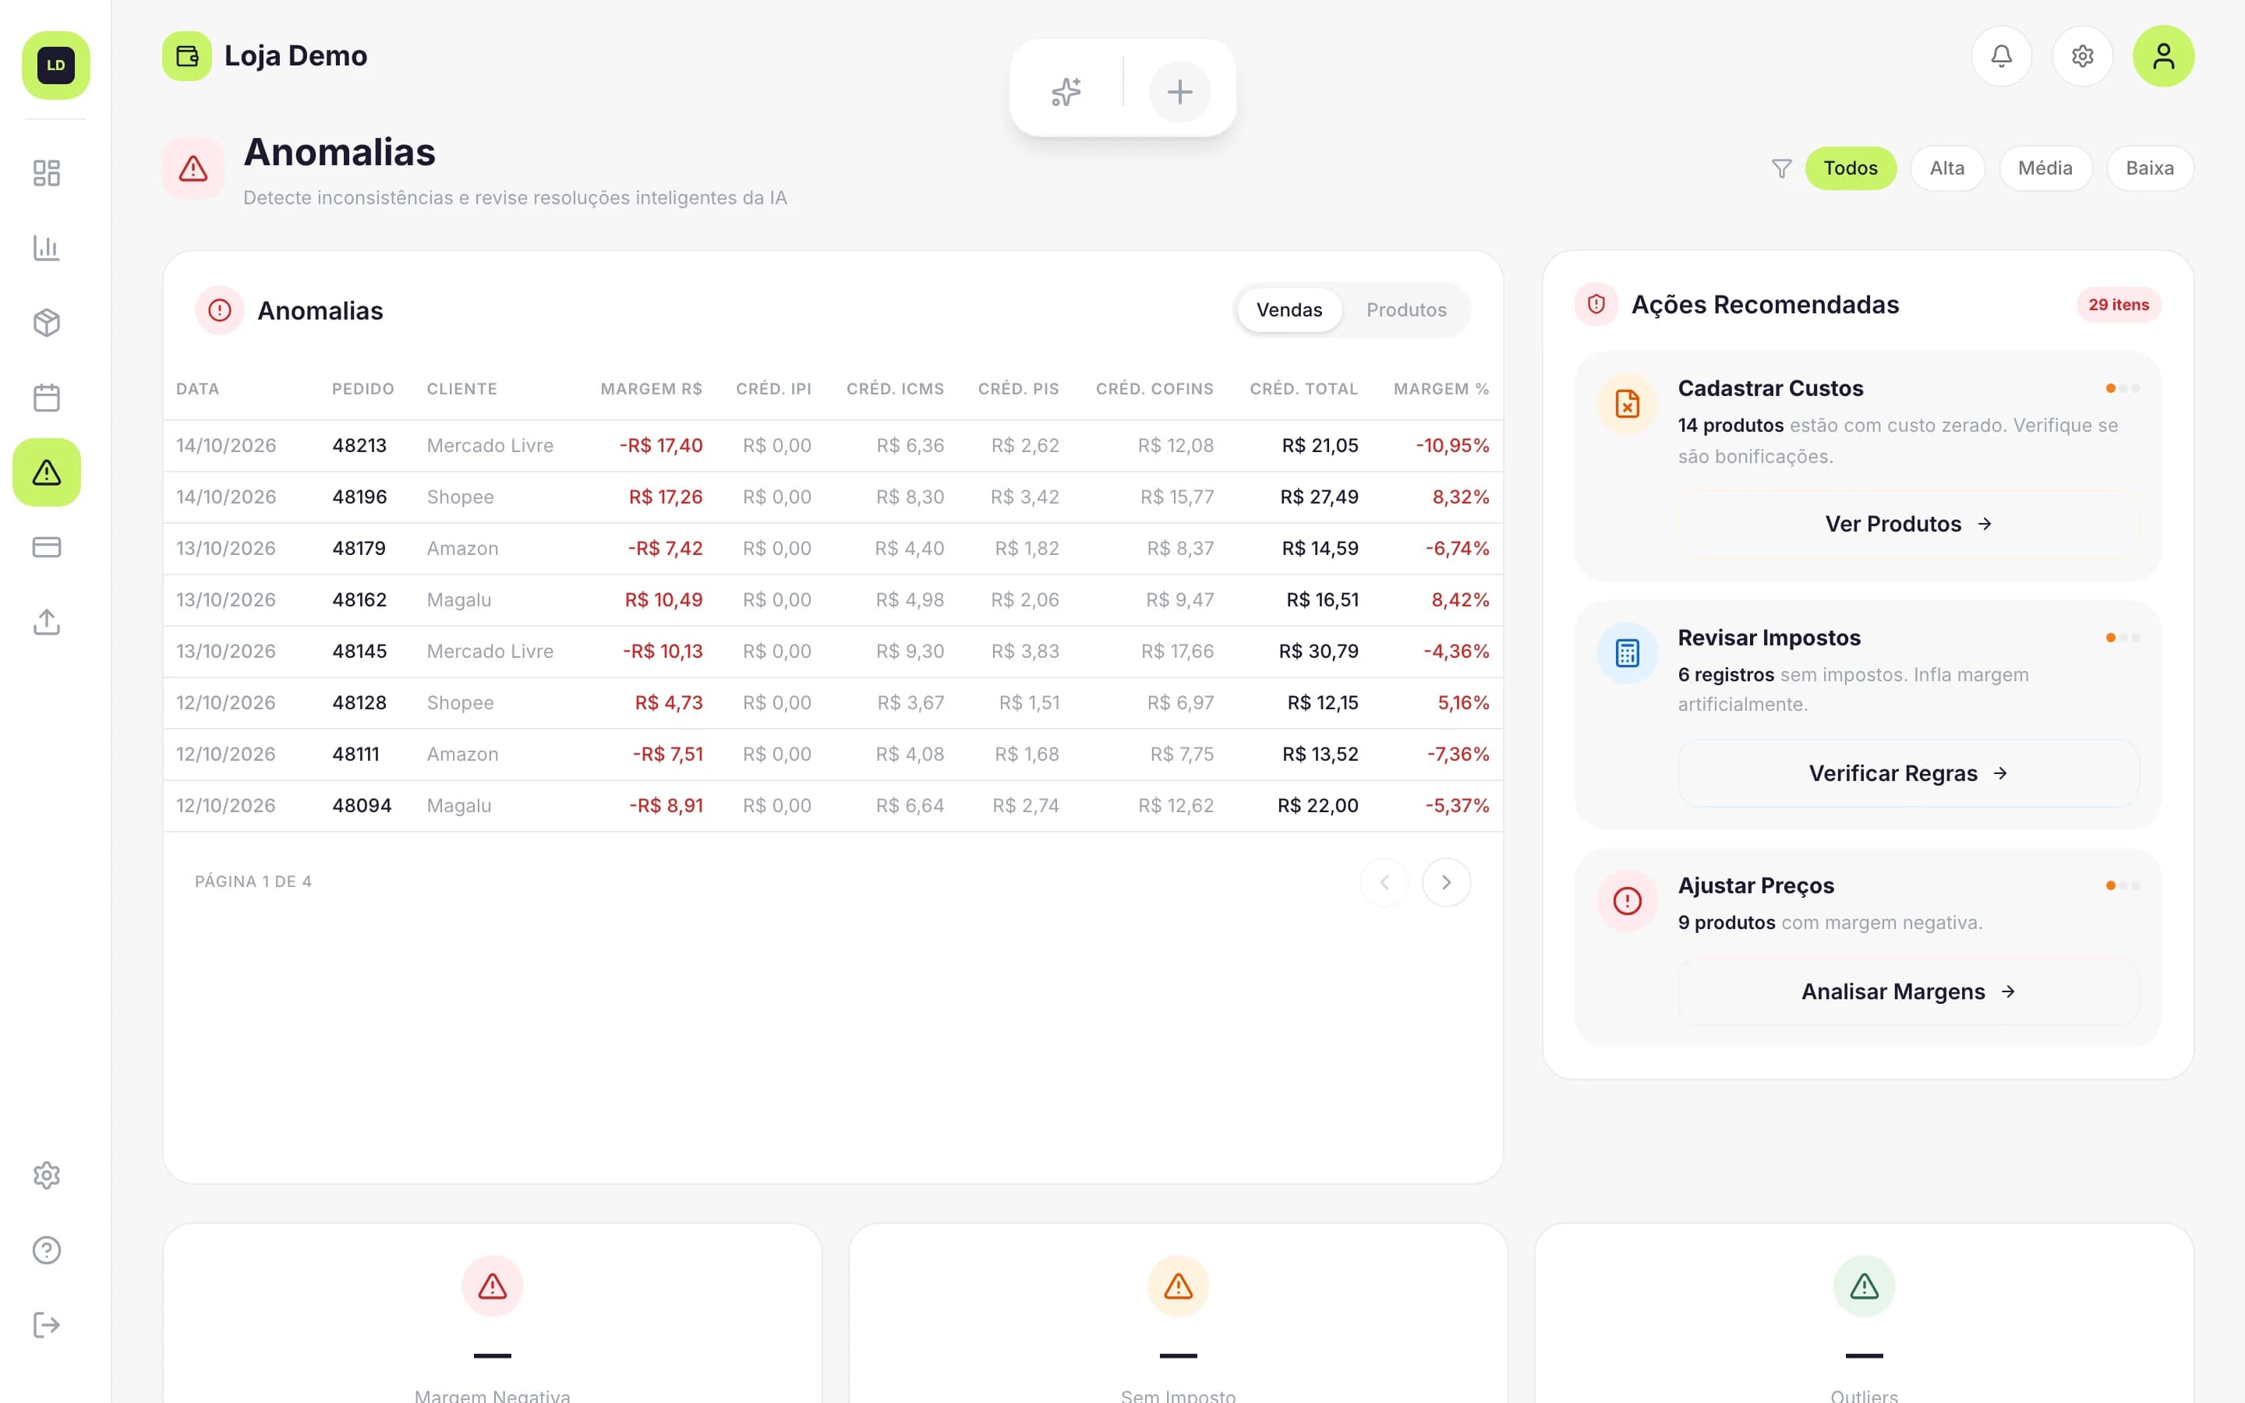Select order 48179 Amazon row

pos(833,549)
